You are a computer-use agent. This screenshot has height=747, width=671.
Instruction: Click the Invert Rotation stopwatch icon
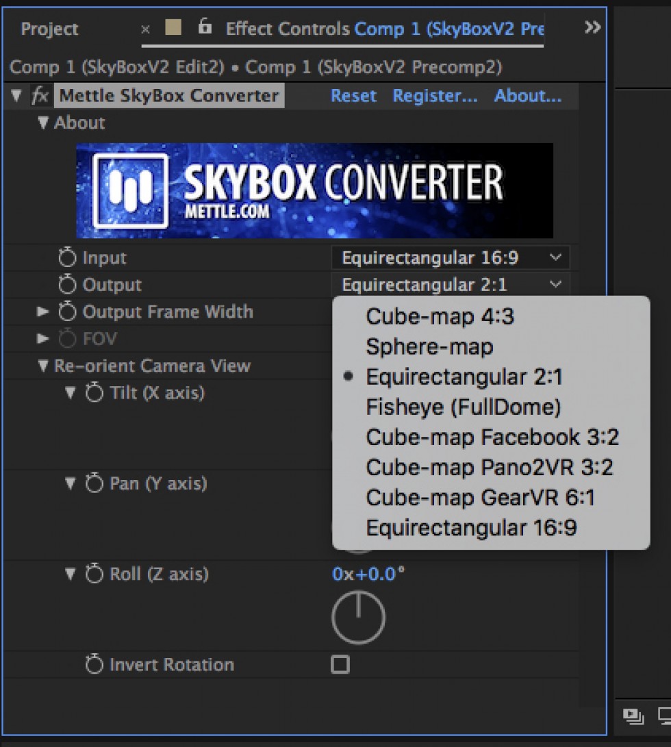coord(94,665)
